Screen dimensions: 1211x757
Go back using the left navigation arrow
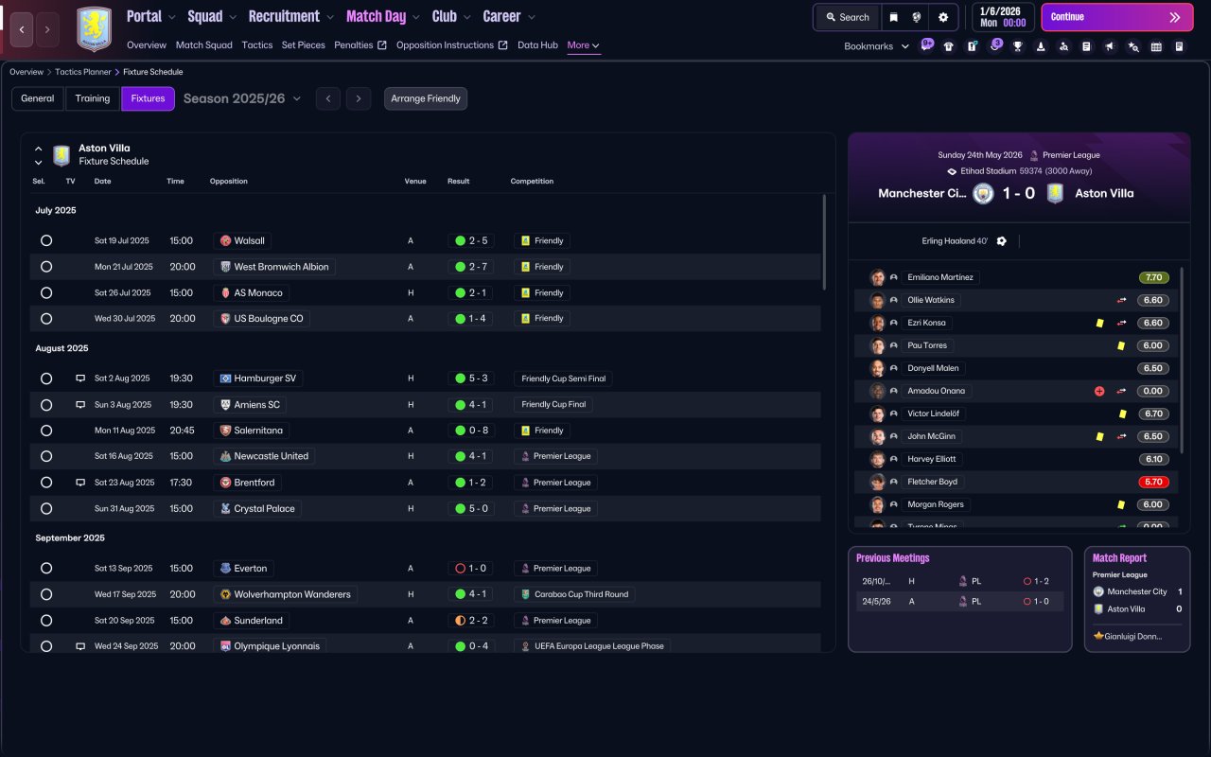tap(22, 29)
